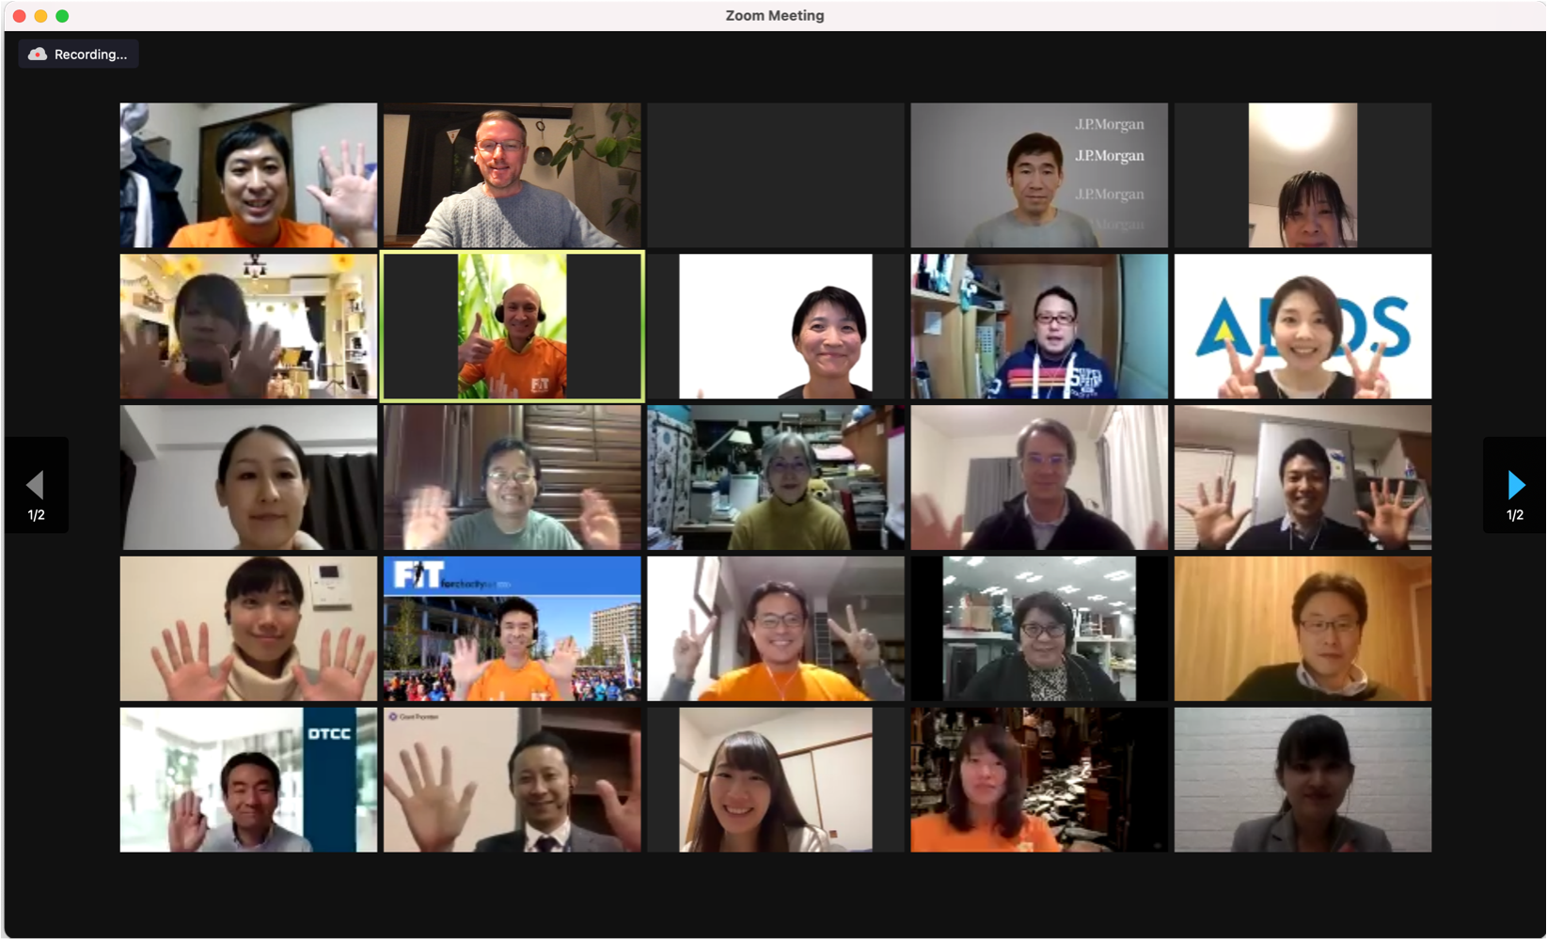Select the tile with white brick wall

coord(1302,779)
